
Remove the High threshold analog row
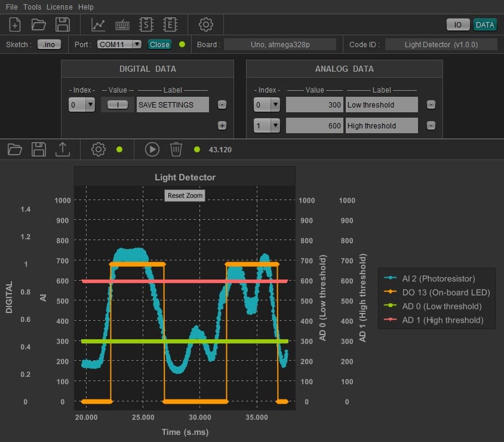pyautogui.click(x=431, y=125)
